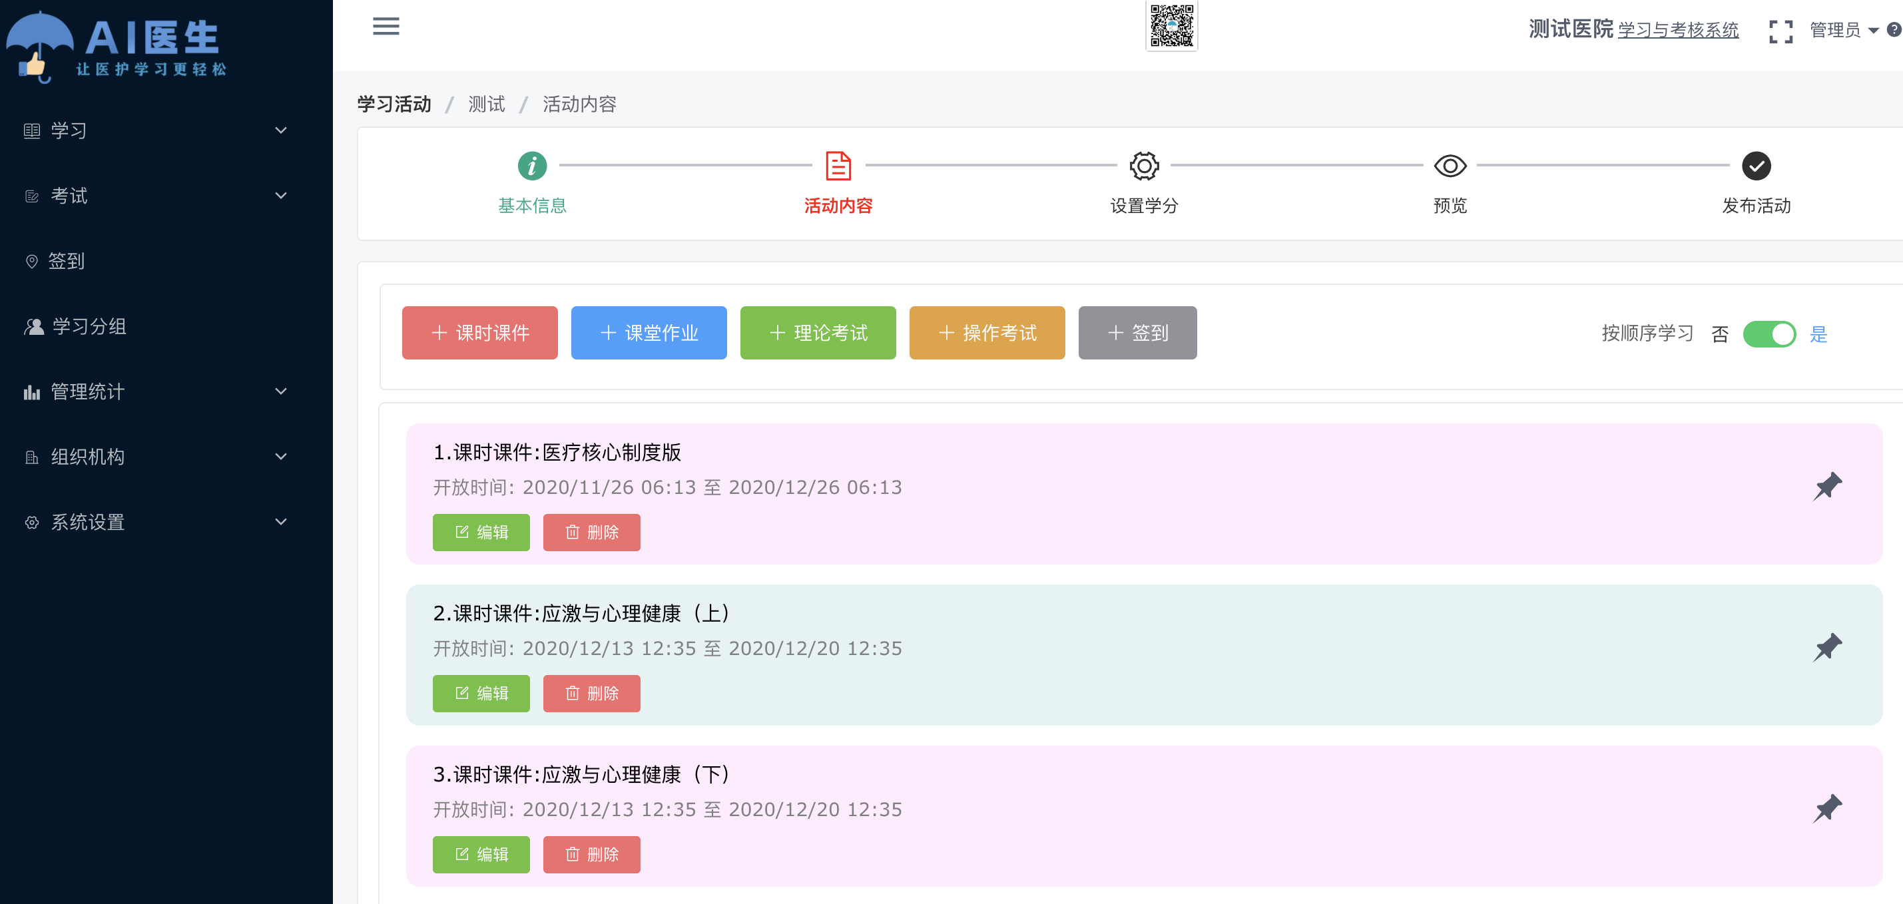Delete the 医疗核心制度版 courseware
The height and width of the screenshot is (904, 1903).
592,533
